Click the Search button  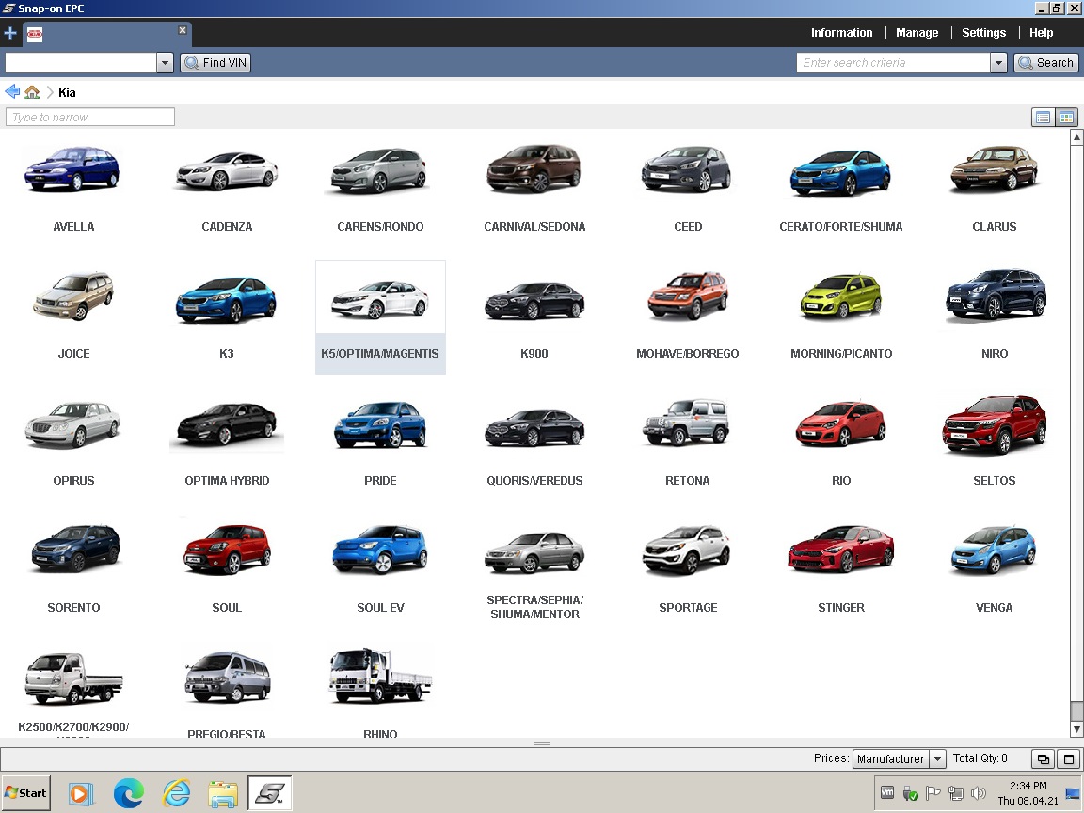coord(1046,62)
